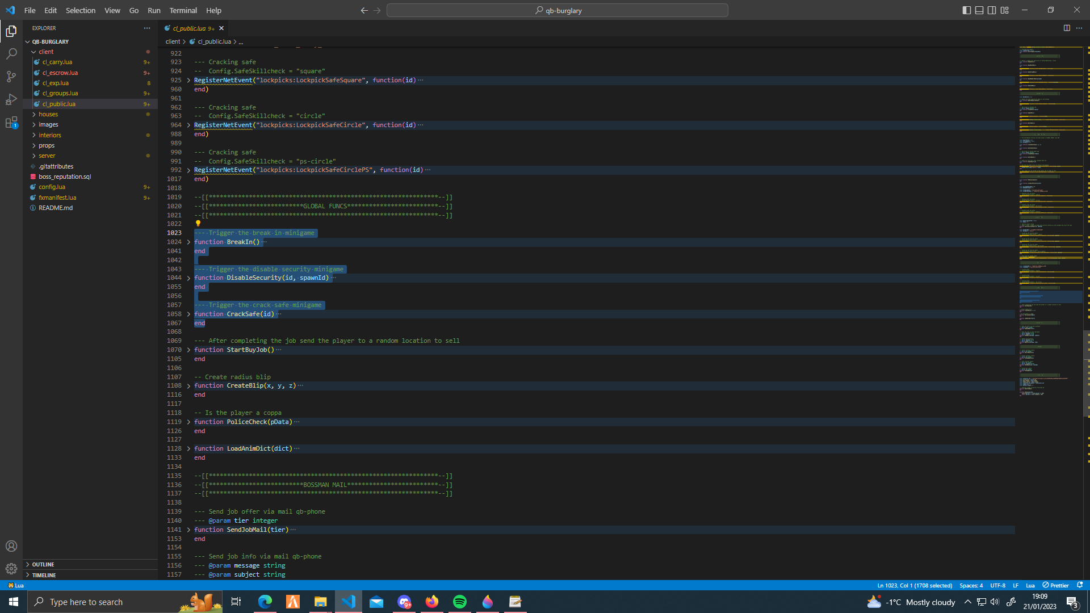Open config.lua in the explorer

pos(52,187)
